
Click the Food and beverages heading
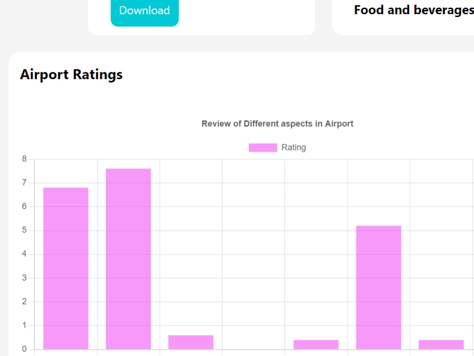tap(414, 10)
